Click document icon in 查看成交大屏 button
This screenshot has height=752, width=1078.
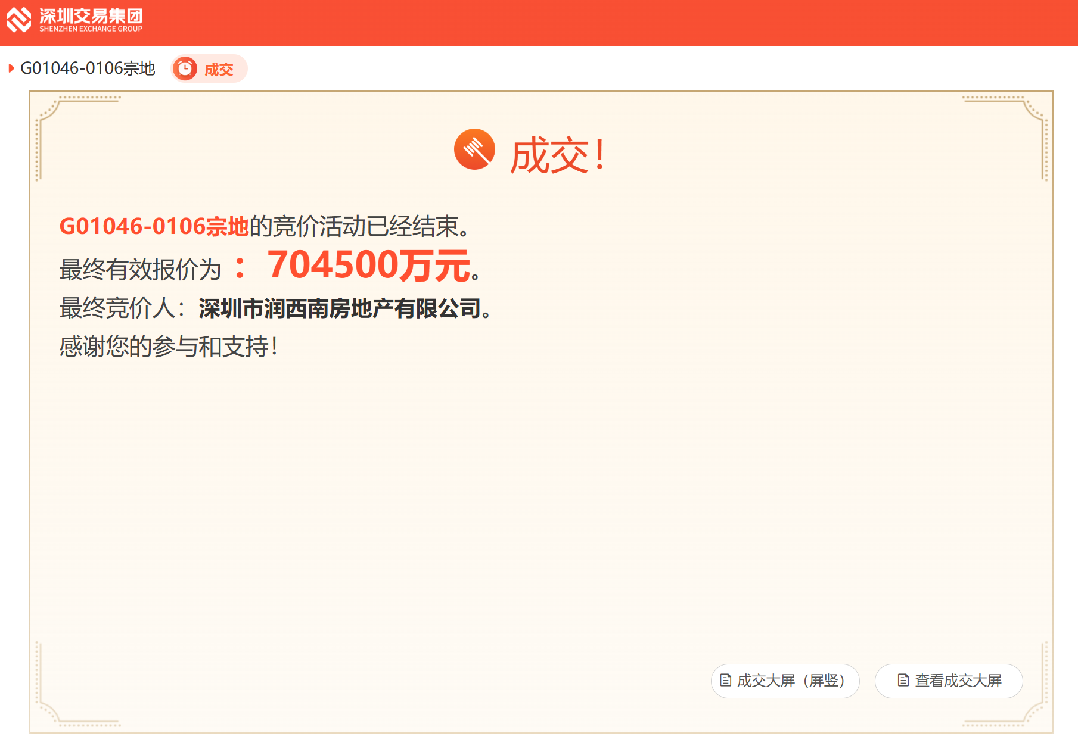[903, 680]
